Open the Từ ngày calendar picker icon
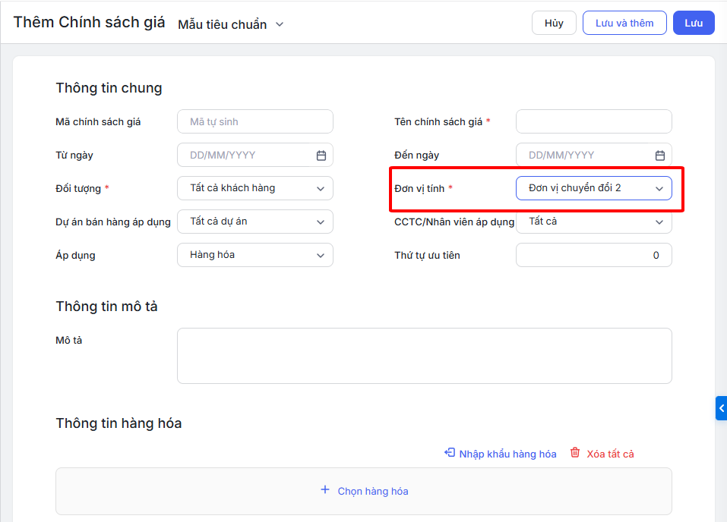The width and height of the screenshot is (727, 522). (x=321, y=156)
